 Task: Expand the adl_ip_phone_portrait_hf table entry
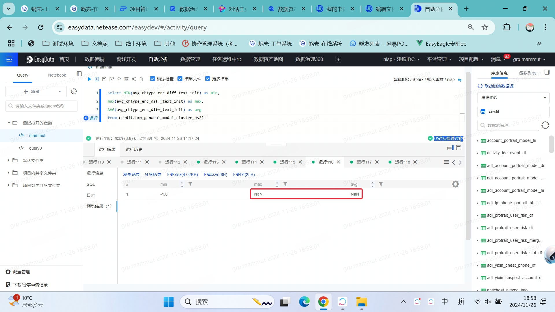point(477,203)
